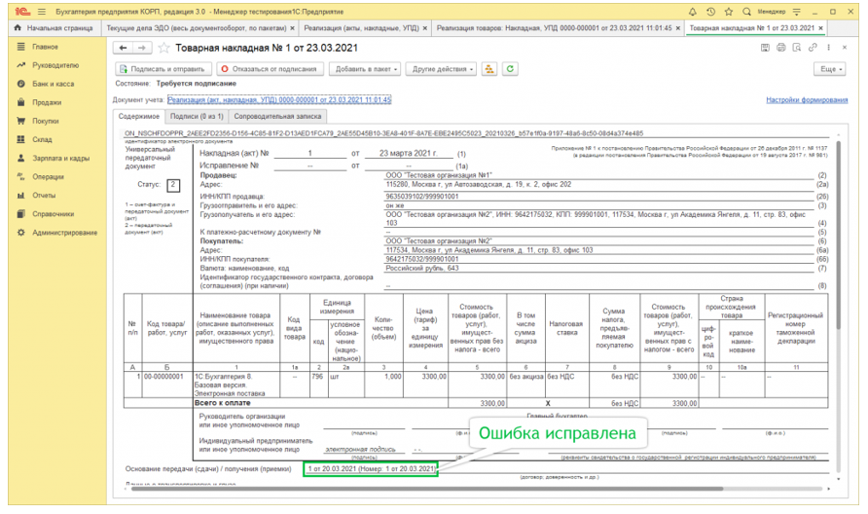The height and width of the screenshot is (514, 868).
Task: Click the print icon at top right
Action: 781,48
